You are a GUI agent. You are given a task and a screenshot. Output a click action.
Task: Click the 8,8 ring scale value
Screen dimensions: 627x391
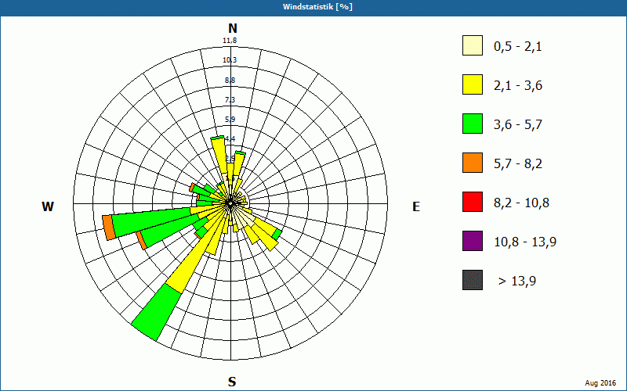230,81
